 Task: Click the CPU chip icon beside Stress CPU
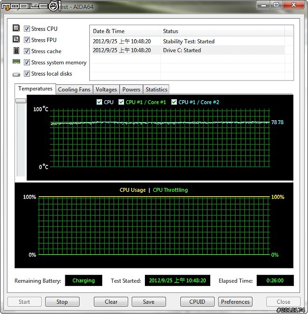16,28
